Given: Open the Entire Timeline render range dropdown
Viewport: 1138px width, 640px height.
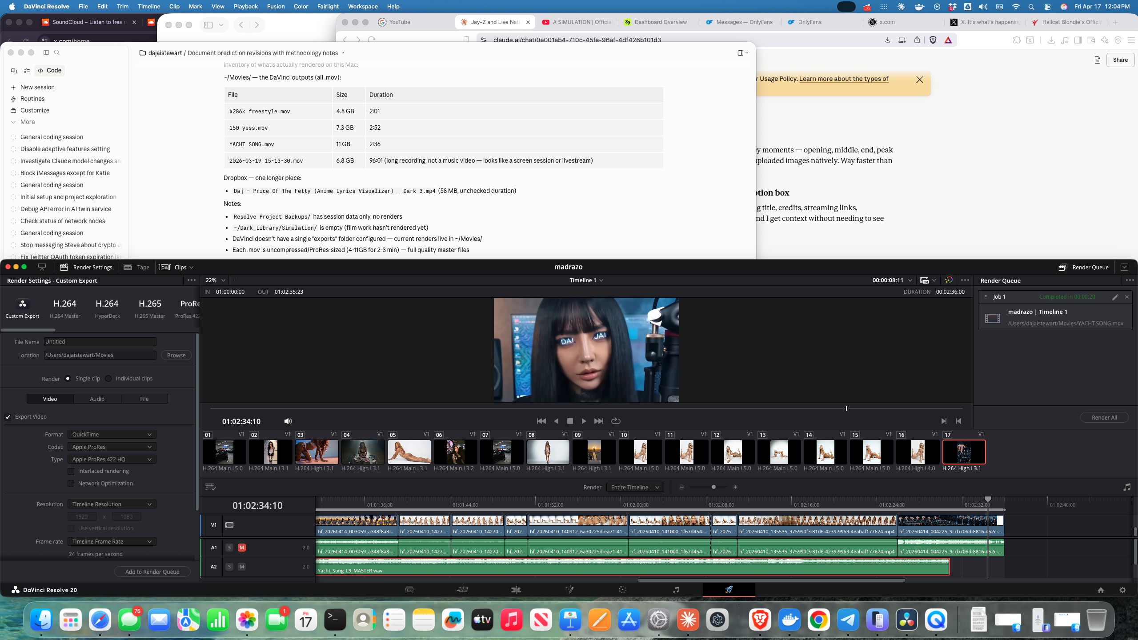Looking at the screenshot, I should [x=635, y=488].
